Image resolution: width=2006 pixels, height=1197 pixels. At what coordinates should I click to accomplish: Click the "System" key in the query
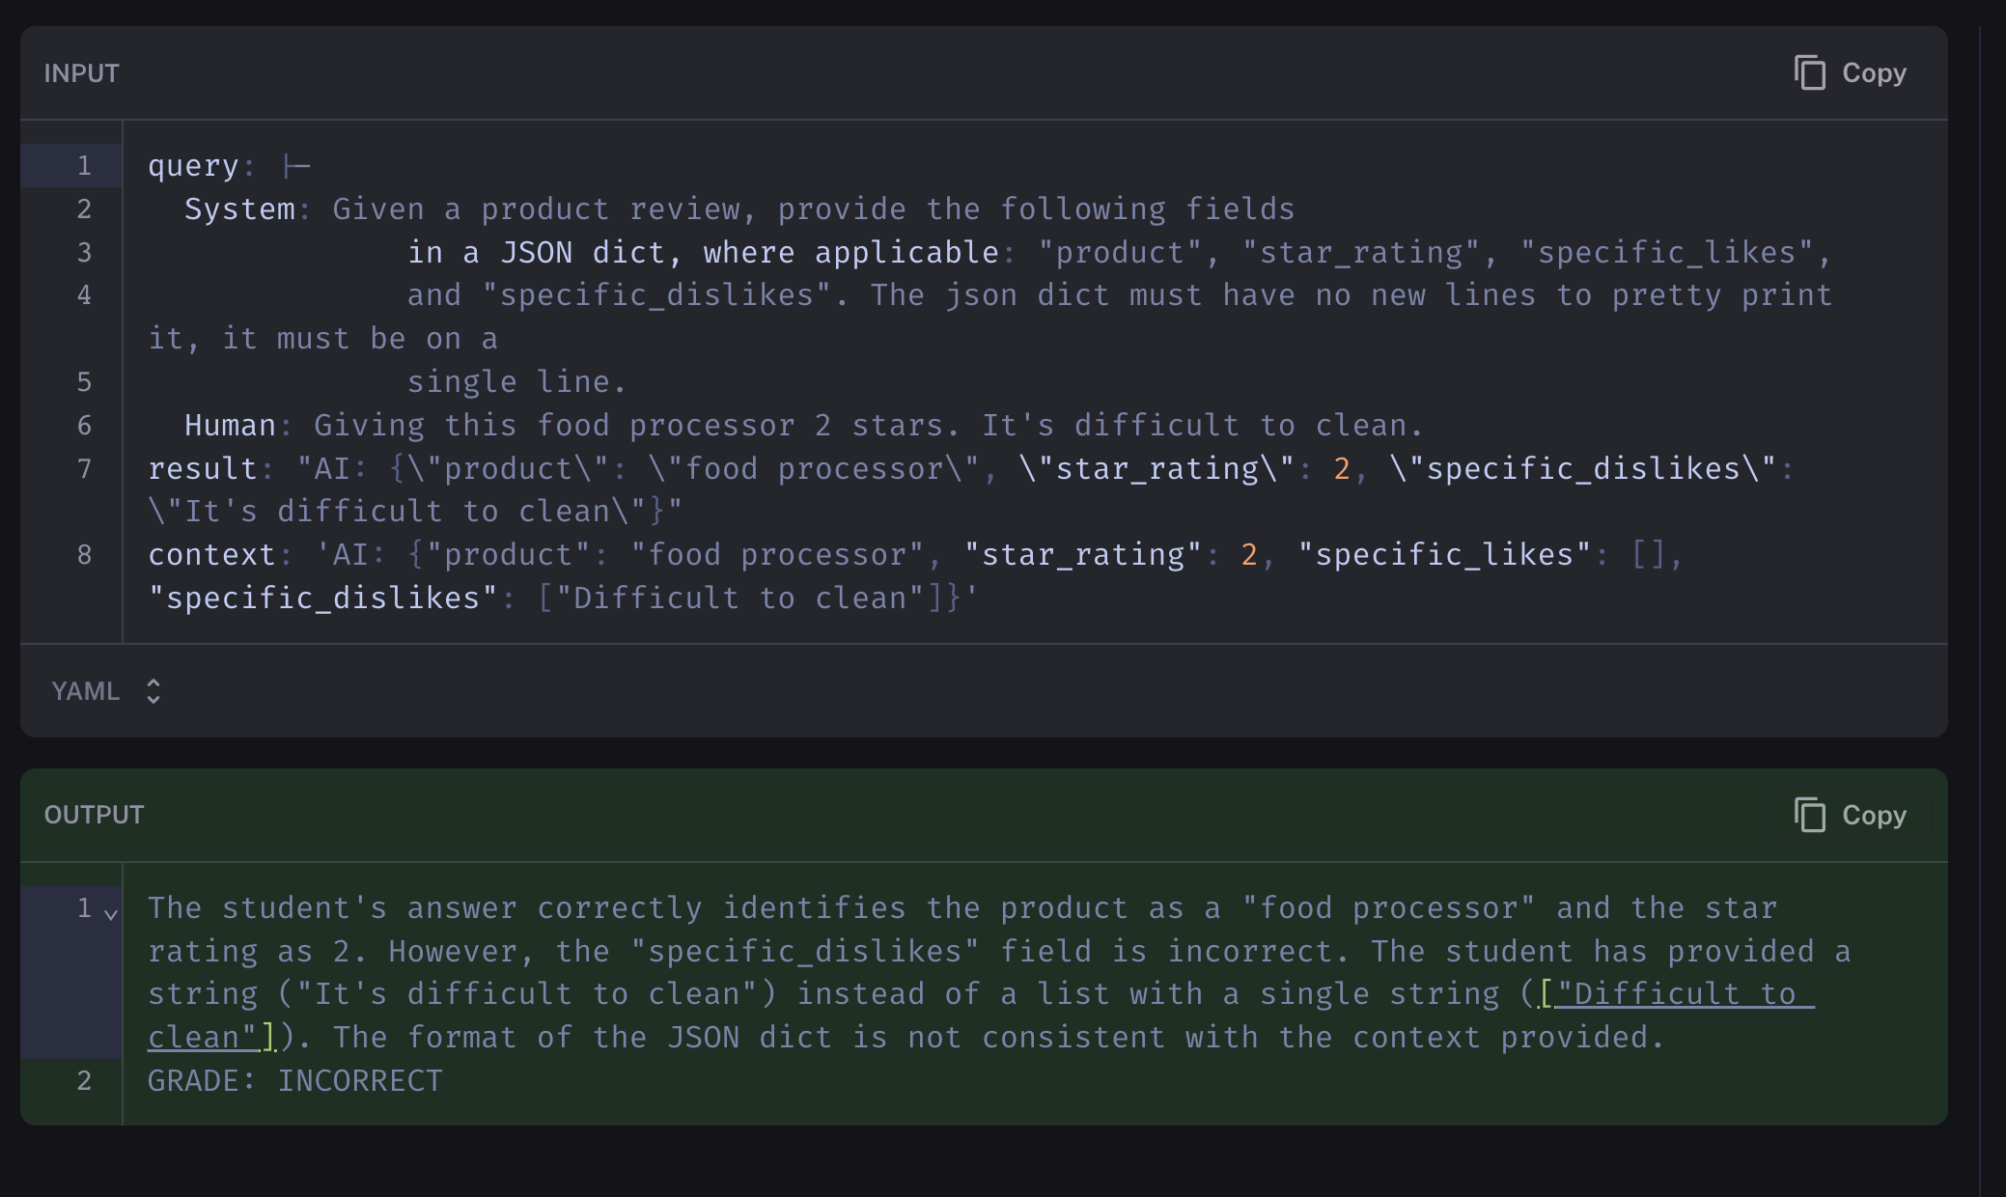coord(239,209)
